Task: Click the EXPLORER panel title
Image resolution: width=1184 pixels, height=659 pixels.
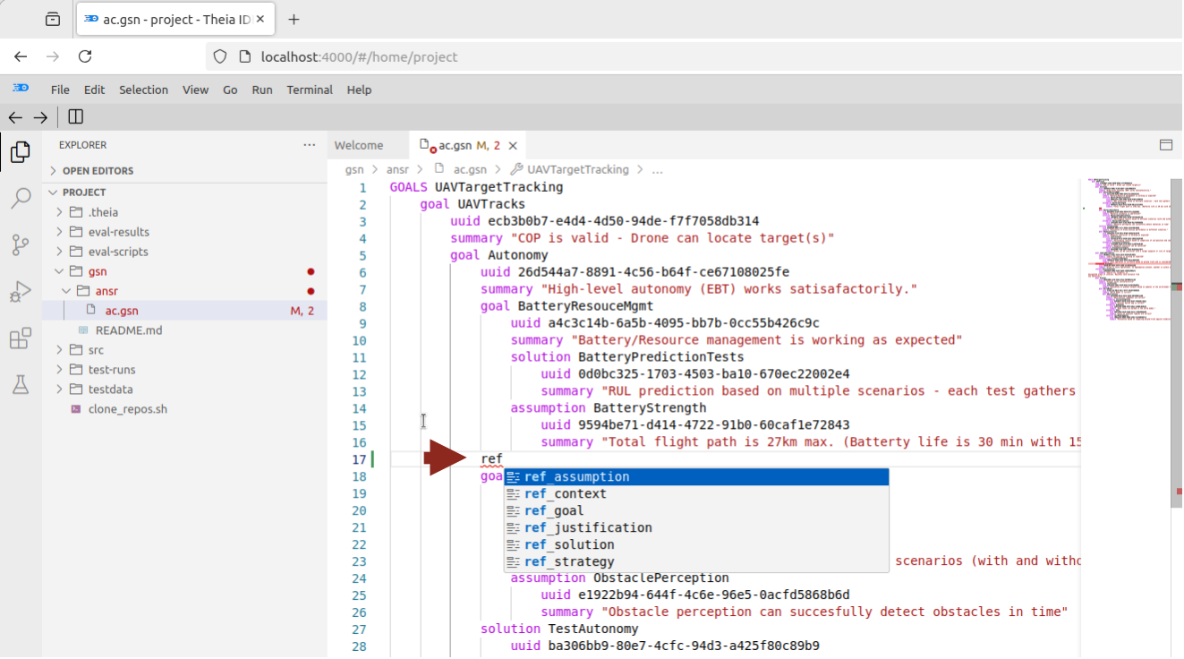Action: coord(82,145)
